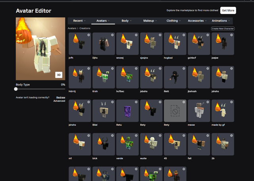Select the wnzwj avatar thumbnail

(x=127, y=44)
